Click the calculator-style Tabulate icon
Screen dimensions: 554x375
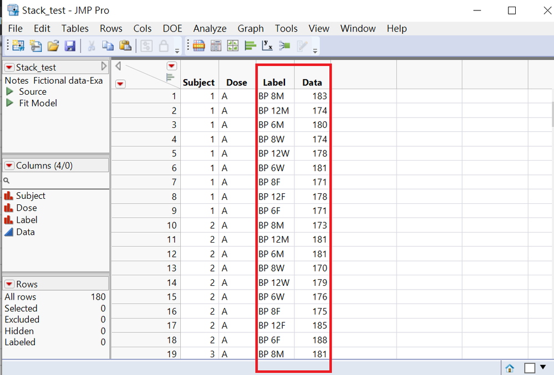(x=216, y=45)
